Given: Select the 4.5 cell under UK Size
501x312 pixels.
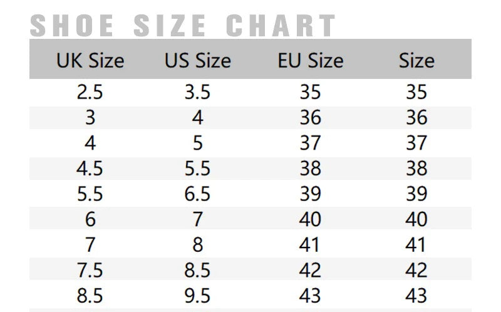Looking at the screenshot, I should point(90,169).
